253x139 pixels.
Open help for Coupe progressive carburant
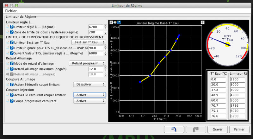click(12, 101)
